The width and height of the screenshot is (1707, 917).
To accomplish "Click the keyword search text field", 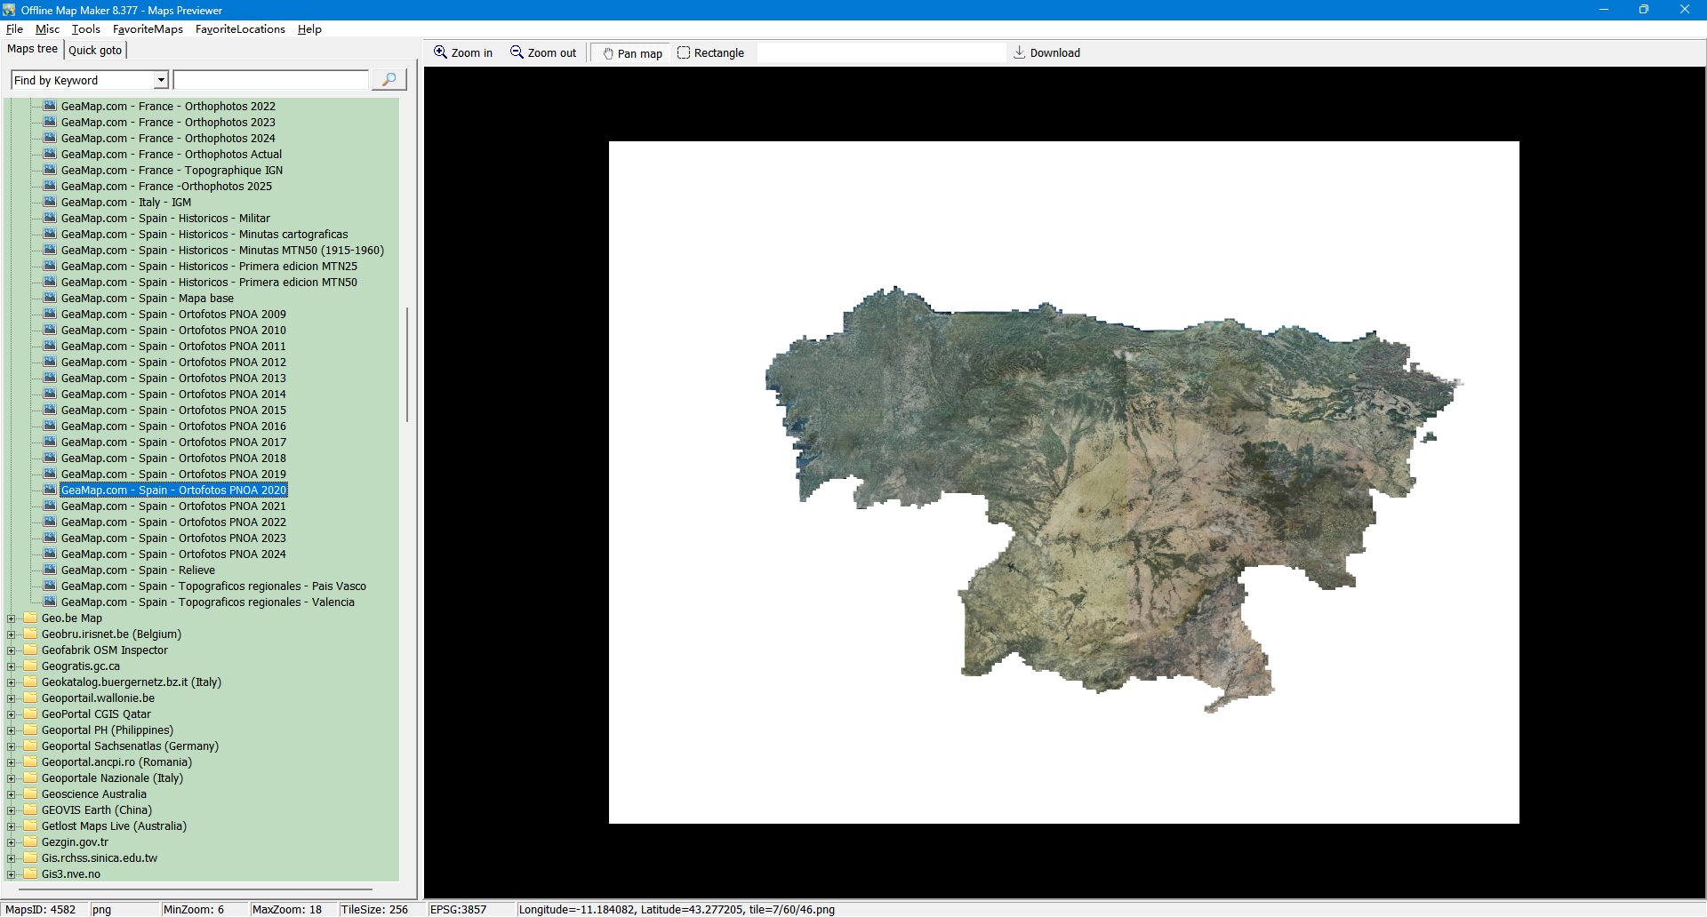I will [x=271, y=80].
